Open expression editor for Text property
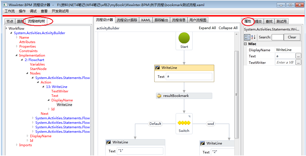Screen dimensions: 306x156 point(298,56)
